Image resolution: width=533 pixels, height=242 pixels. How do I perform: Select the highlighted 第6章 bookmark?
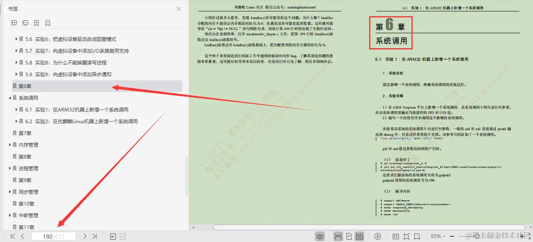[x=24, y=86]
